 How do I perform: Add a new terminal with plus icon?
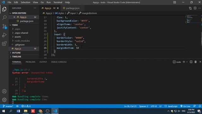point(184,62)
